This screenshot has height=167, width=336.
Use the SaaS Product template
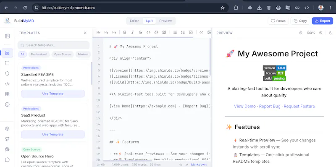[x=53, y=134]
